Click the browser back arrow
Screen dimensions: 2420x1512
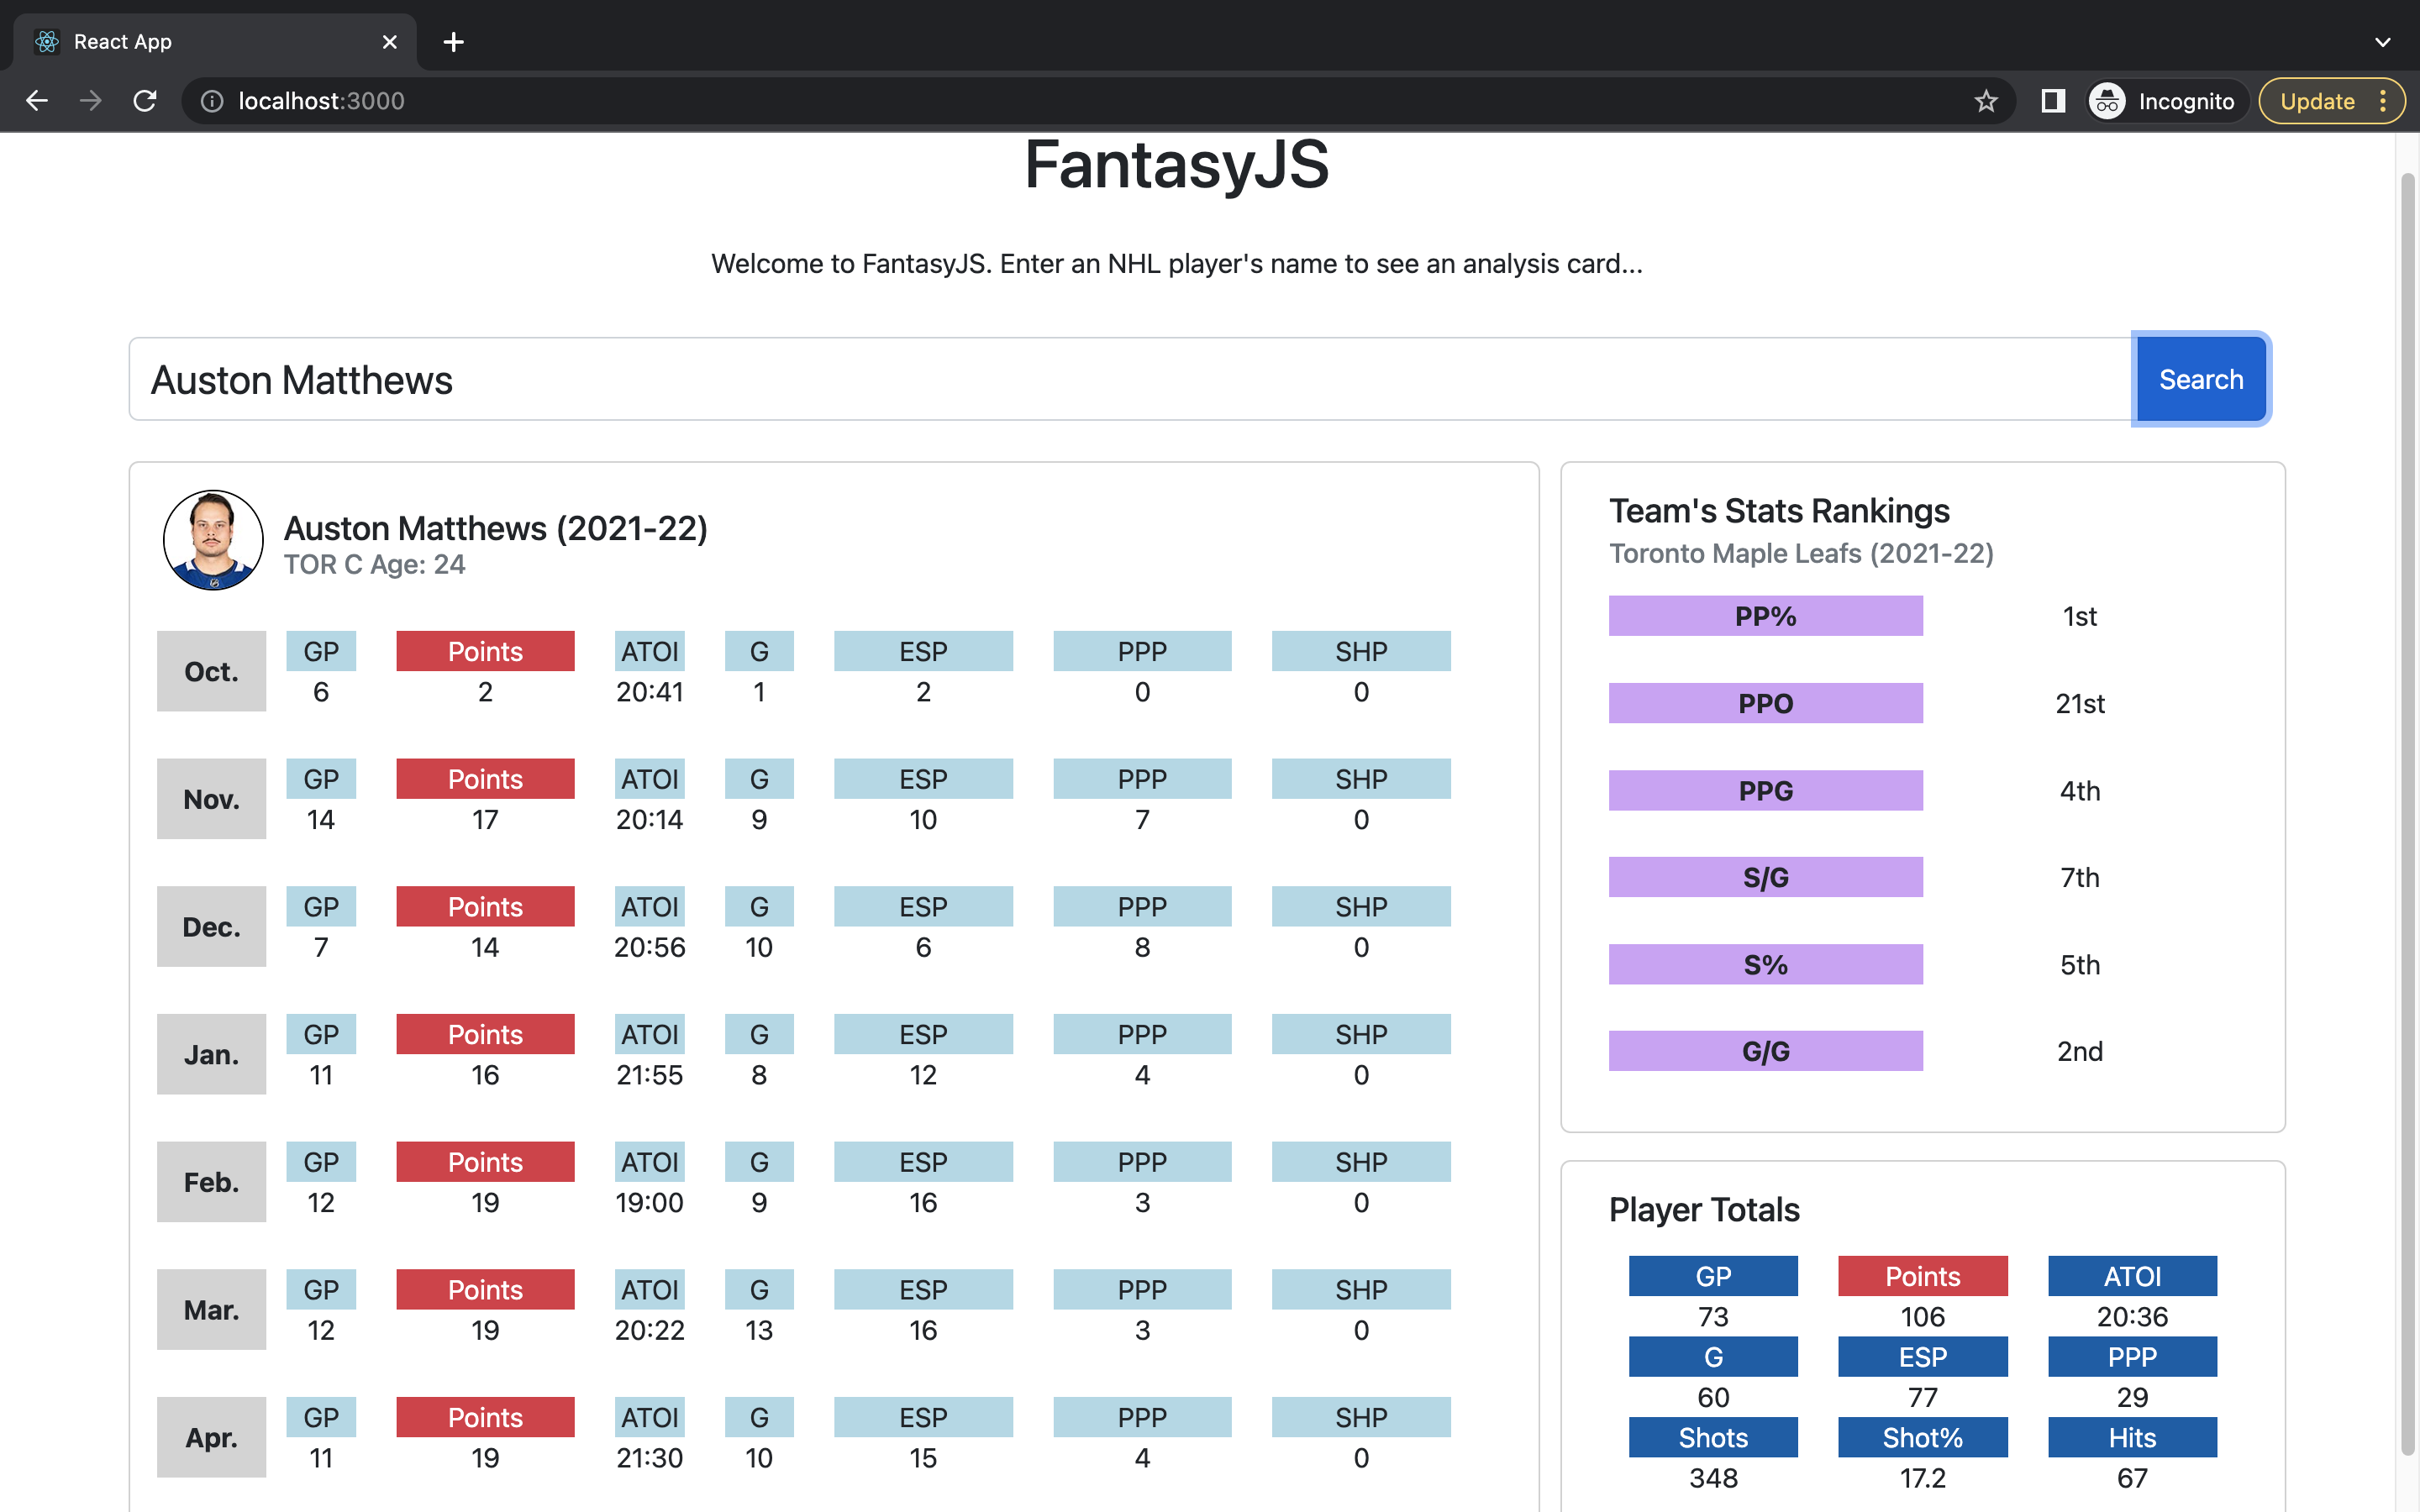point(37,101)
